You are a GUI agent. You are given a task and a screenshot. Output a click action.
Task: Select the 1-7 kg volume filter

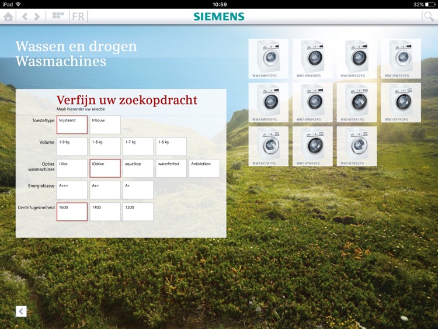pos(138,147)
